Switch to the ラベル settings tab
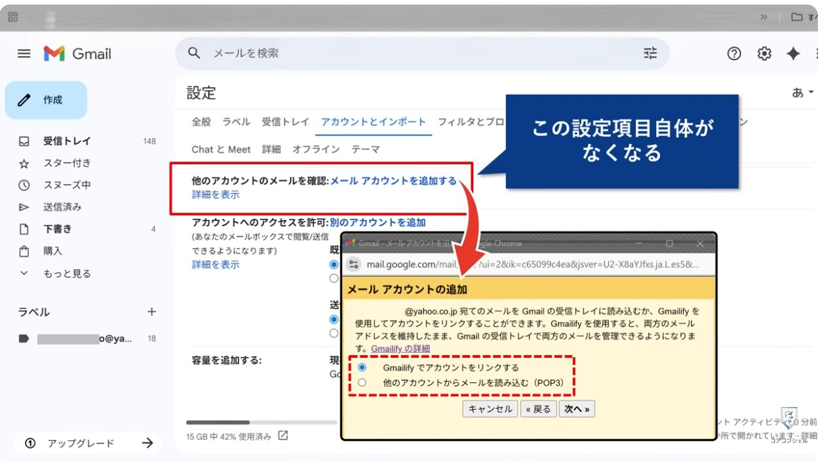Image resolution: width=833 pixels, height=462 pixels. [236, 122]
